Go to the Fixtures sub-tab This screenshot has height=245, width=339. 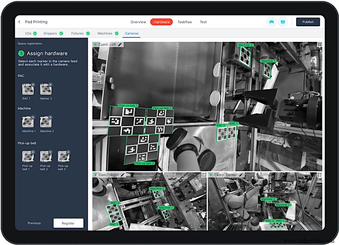coord(78,33)
